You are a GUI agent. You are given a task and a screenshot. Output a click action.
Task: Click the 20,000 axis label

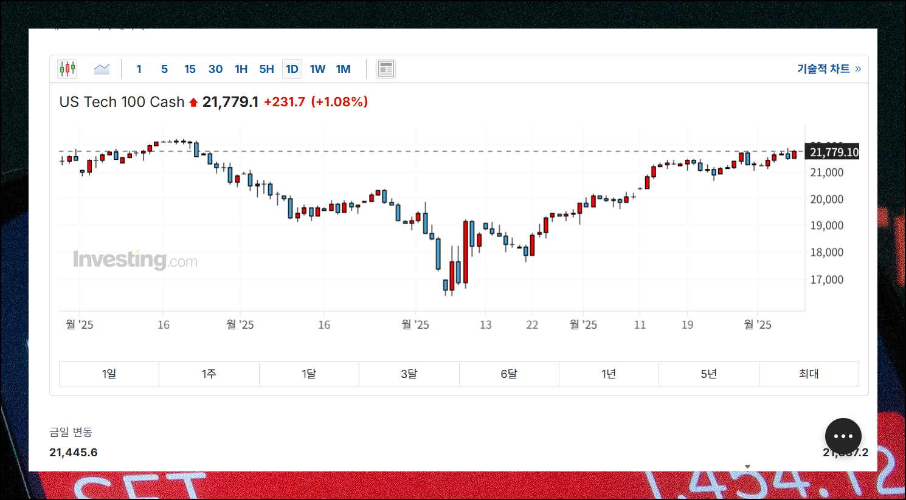826,199
